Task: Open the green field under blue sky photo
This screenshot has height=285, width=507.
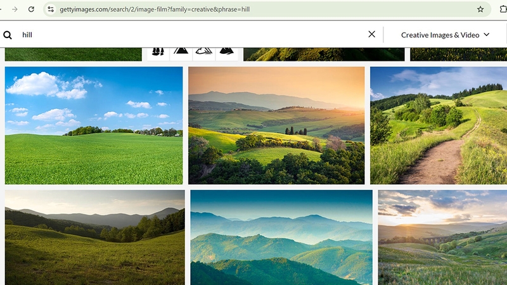Action: pyautogui.click(x=94, y=125)
